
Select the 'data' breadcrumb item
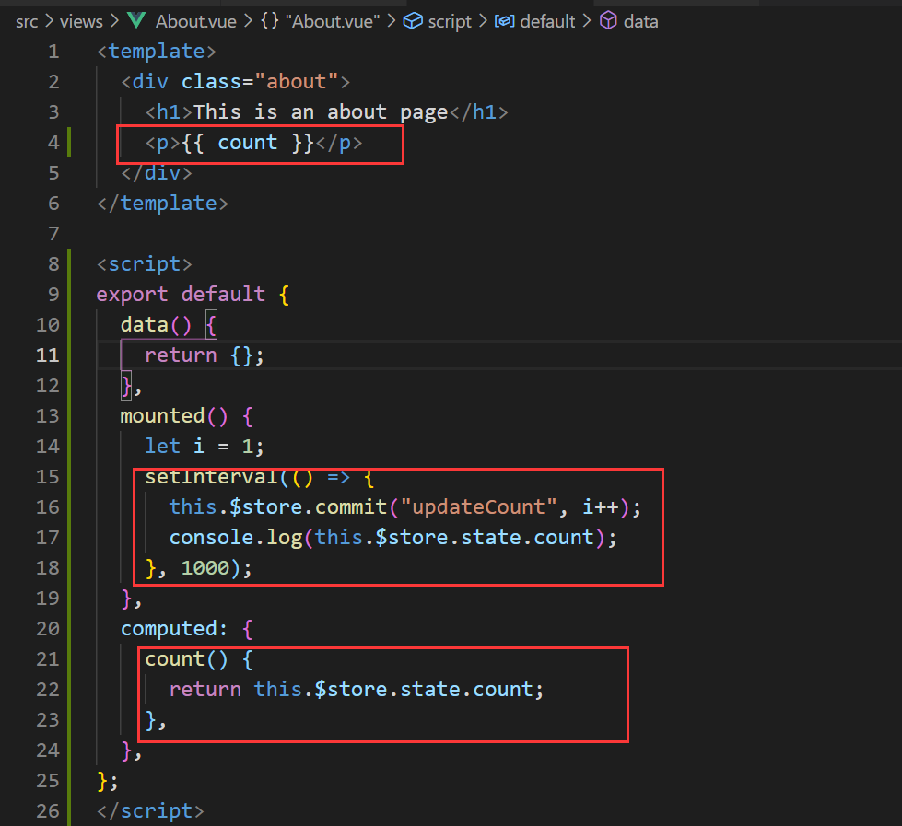click(641, 22)
